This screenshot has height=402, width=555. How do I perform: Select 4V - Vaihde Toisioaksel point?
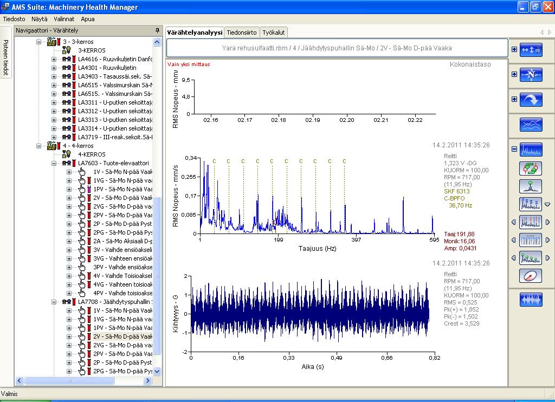tap(123, 276)
